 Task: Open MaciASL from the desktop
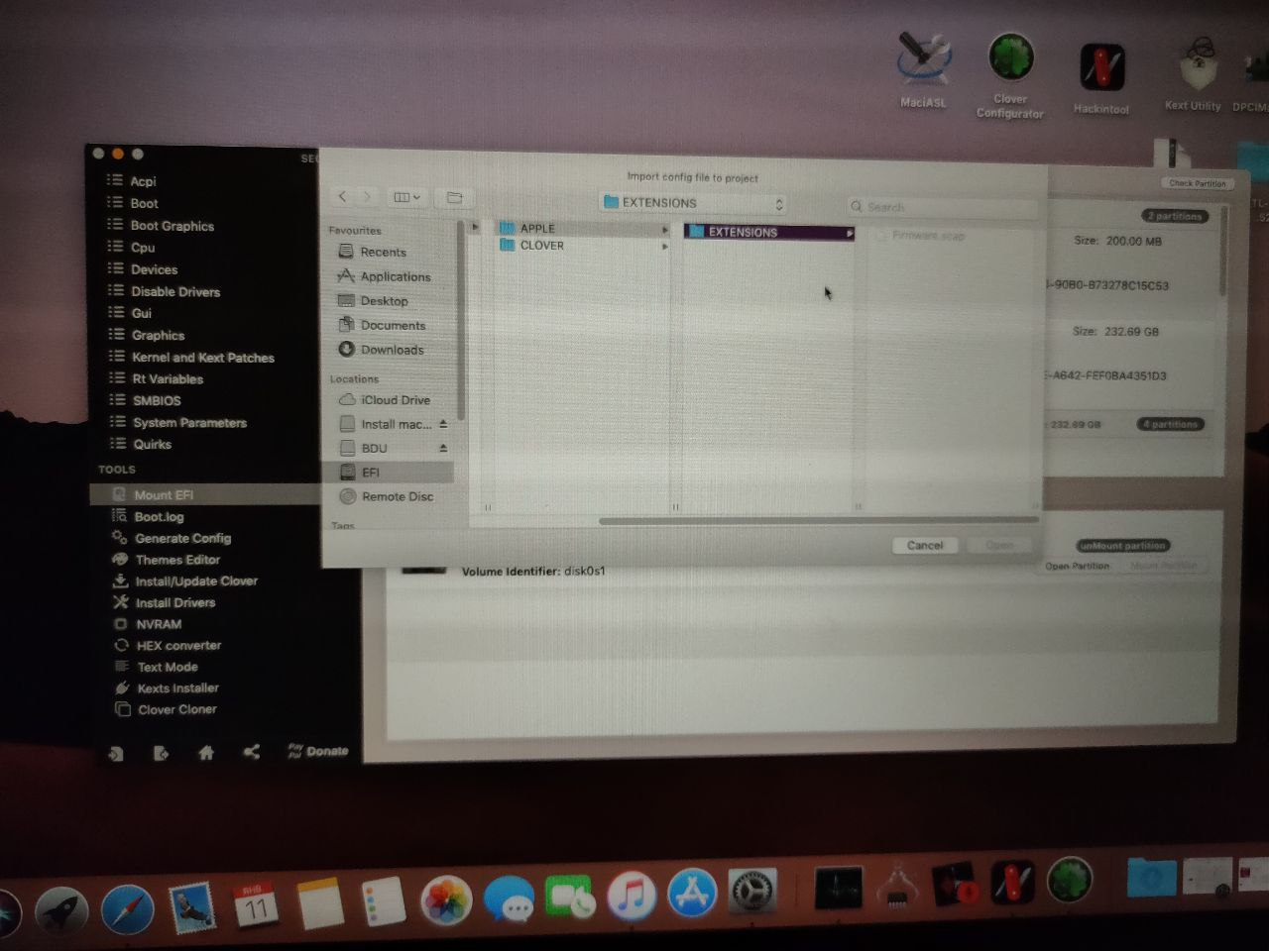(x=923, y=69)
